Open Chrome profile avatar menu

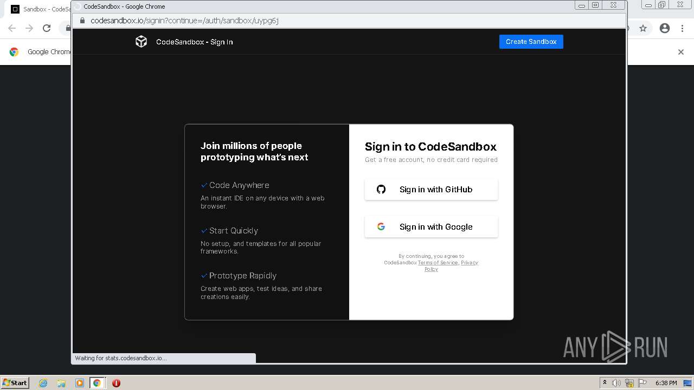click(x=665, y=28)
